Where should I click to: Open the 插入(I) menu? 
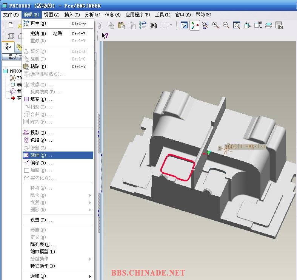[x=72, y=15]
